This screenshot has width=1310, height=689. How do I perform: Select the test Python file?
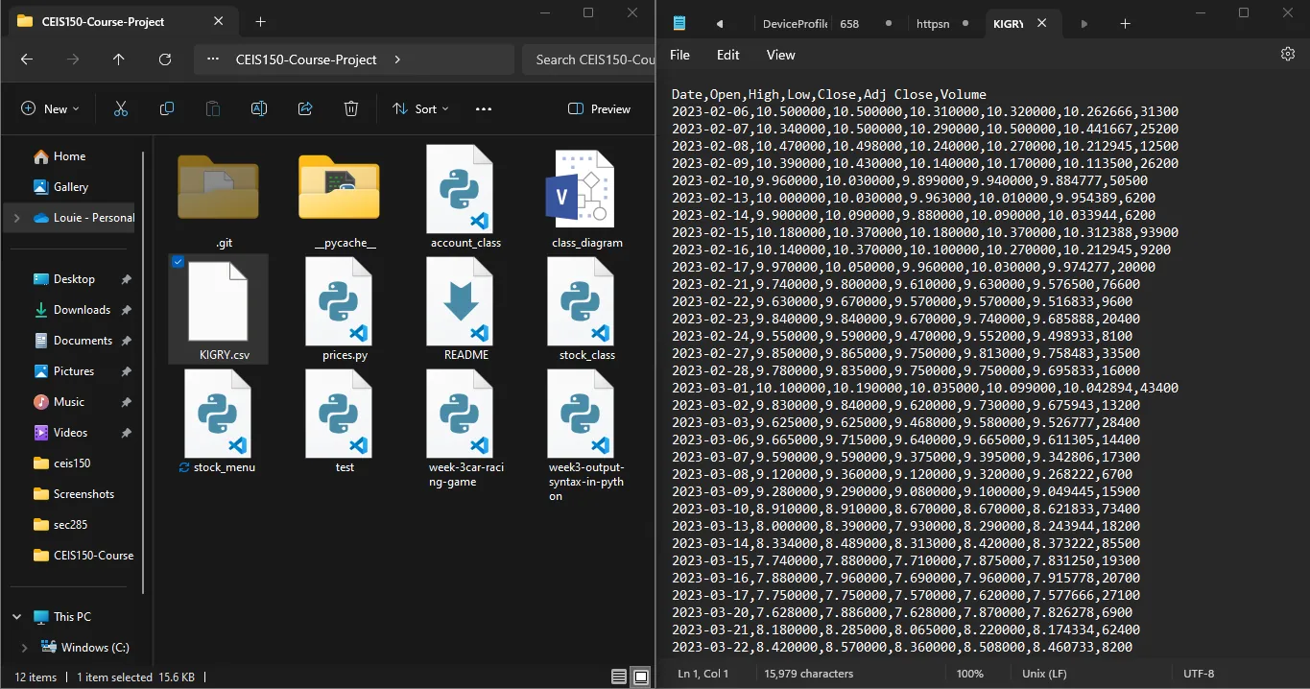339,422
